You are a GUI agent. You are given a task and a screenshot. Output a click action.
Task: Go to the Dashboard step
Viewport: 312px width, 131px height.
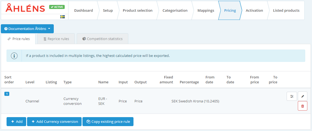84,11
